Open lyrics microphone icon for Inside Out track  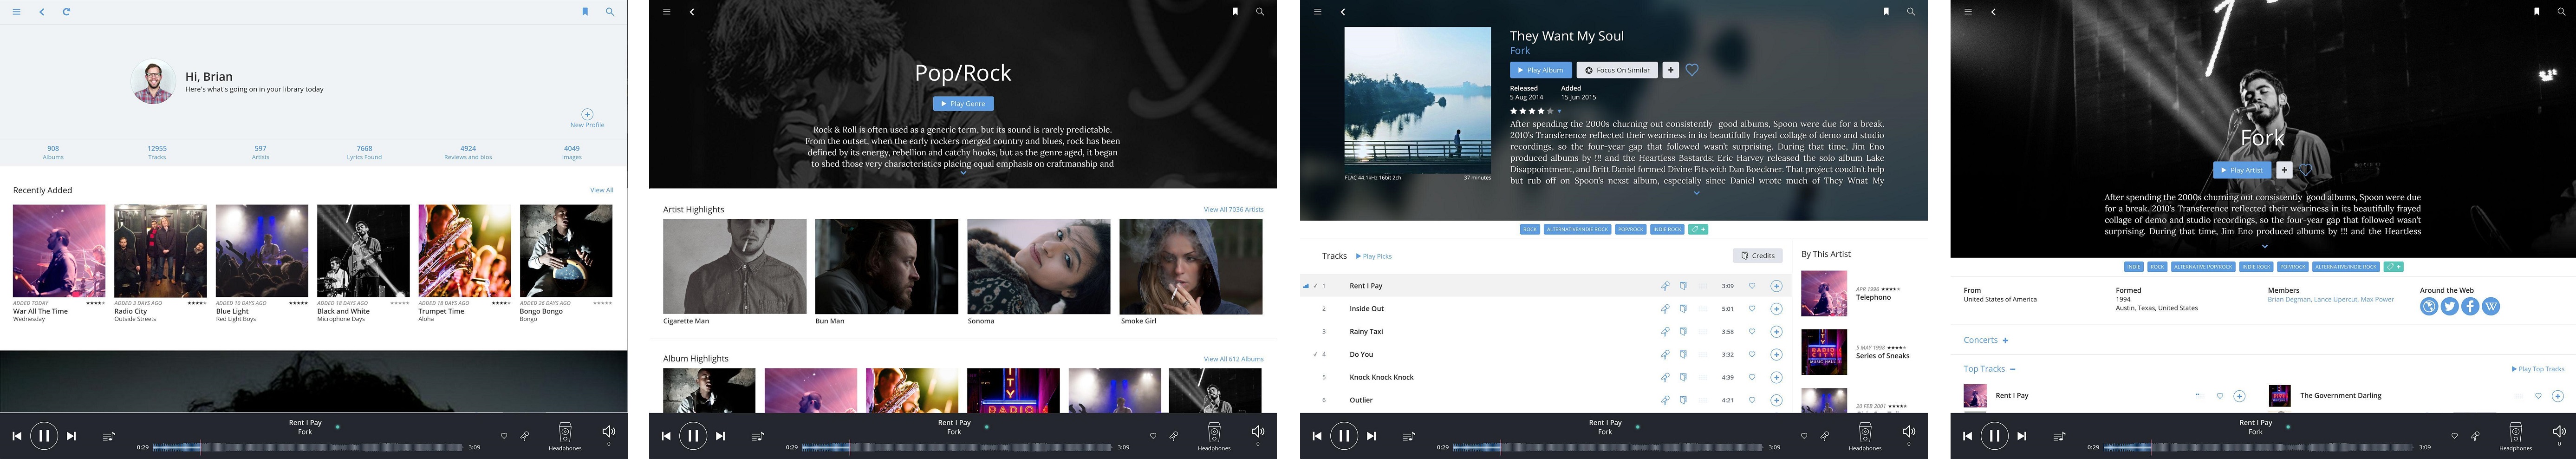(x=1665, y=309)
